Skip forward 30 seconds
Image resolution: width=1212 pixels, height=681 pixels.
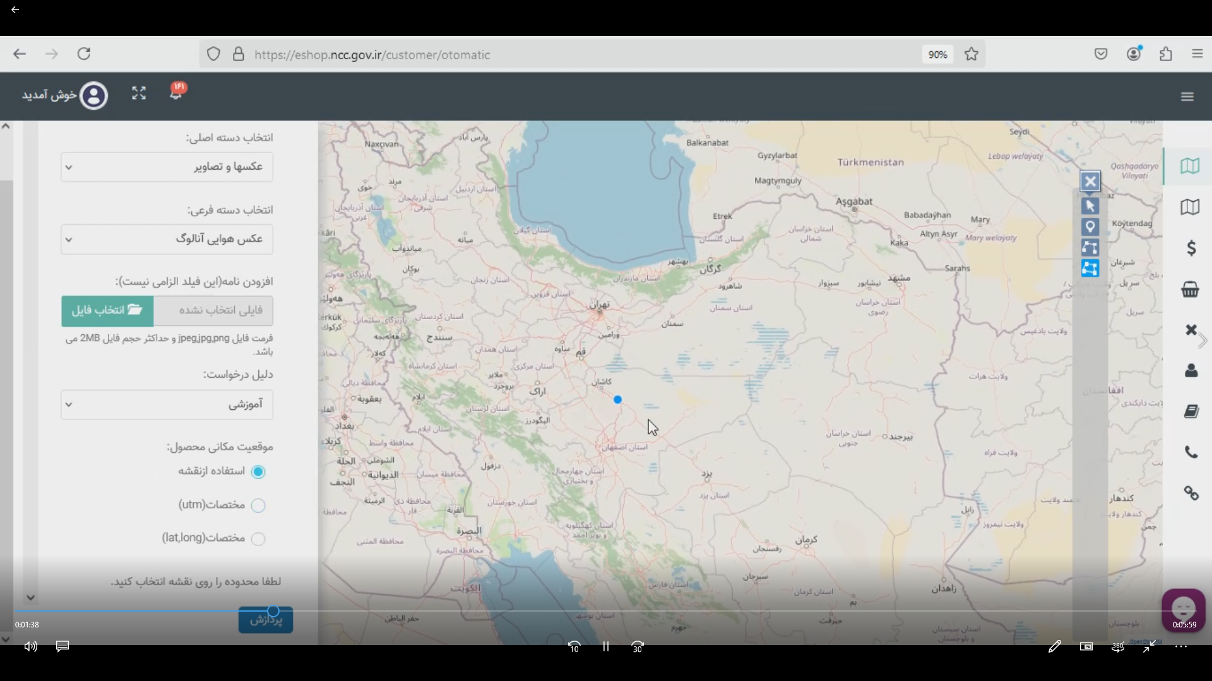click(638, 647)
